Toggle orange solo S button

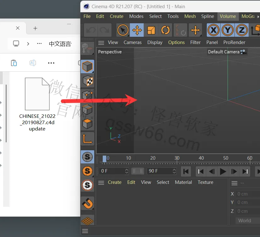coord(87,171)
